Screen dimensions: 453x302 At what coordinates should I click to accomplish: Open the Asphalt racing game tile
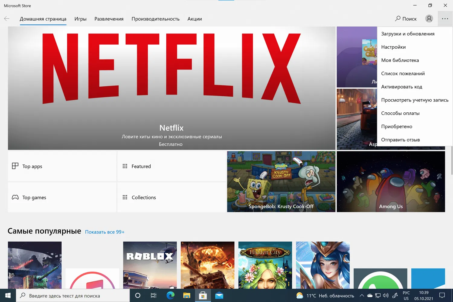click(x=357, y=119)
